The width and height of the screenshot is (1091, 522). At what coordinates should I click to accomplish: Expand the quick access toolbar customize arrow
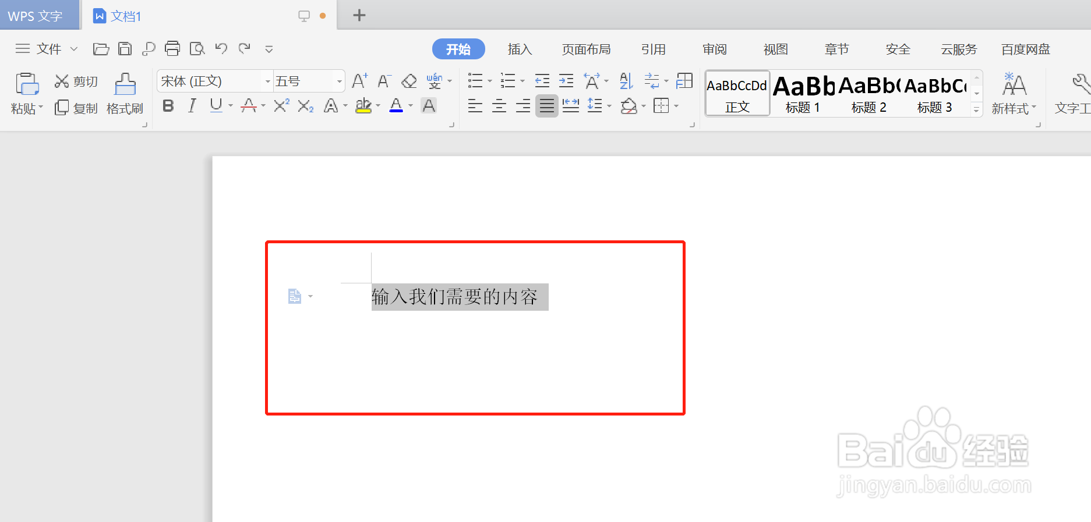(x=269, y=49)
